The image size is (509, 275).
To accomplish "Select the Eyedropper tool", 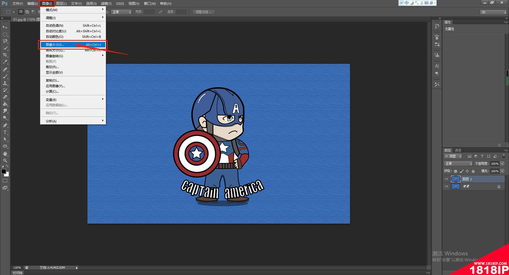I will click(x=5, y=62).
